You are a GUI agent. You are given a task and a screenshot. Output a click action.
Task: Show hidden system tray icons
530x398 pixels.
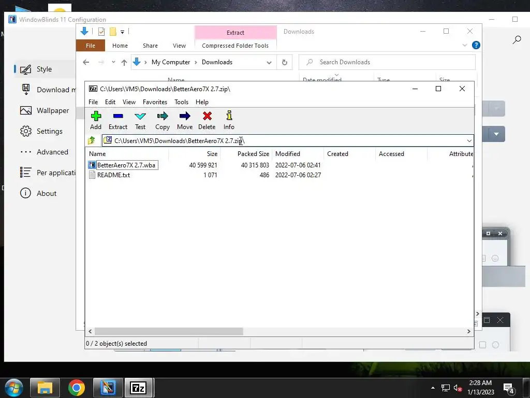tap(433, 388)
